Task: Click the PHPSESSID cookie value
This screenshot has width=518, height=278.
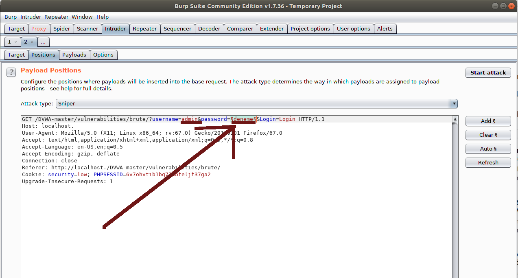Action: pos(168,175)
